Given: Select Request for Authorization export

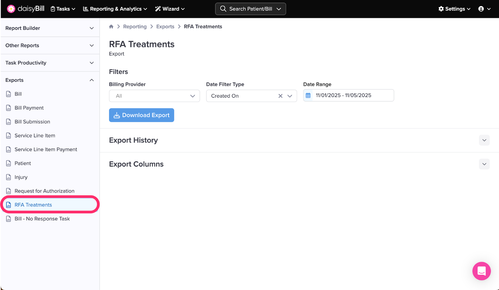Looking at the screenshot, I should [44, 191].
